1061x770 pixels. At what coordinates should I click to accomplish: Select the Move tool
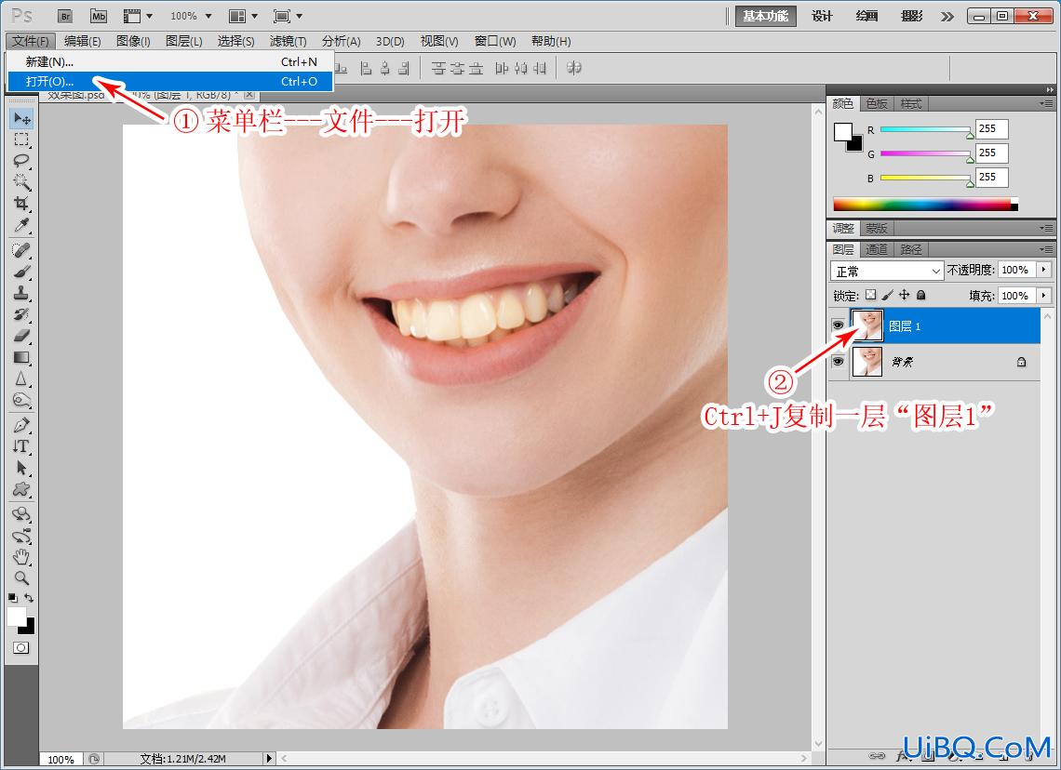tap(21, 118)
